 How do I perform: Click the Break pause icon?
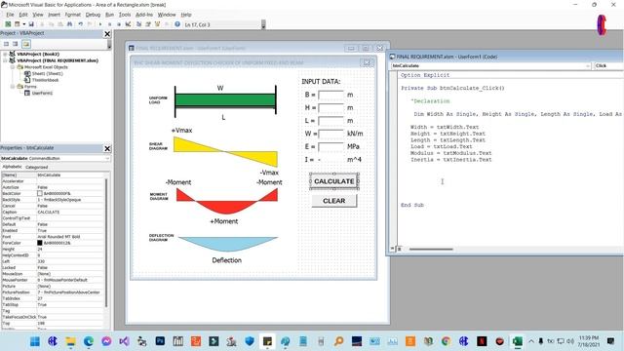click(x=109, y=24)
